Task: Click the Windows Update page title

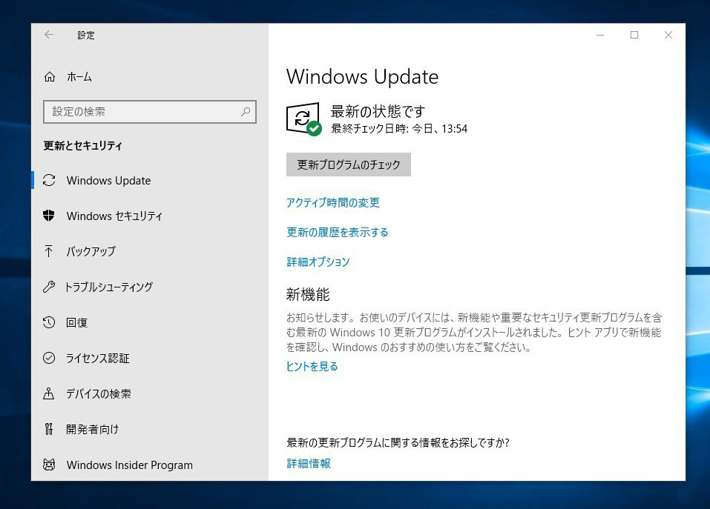Action: coord(362,77)
